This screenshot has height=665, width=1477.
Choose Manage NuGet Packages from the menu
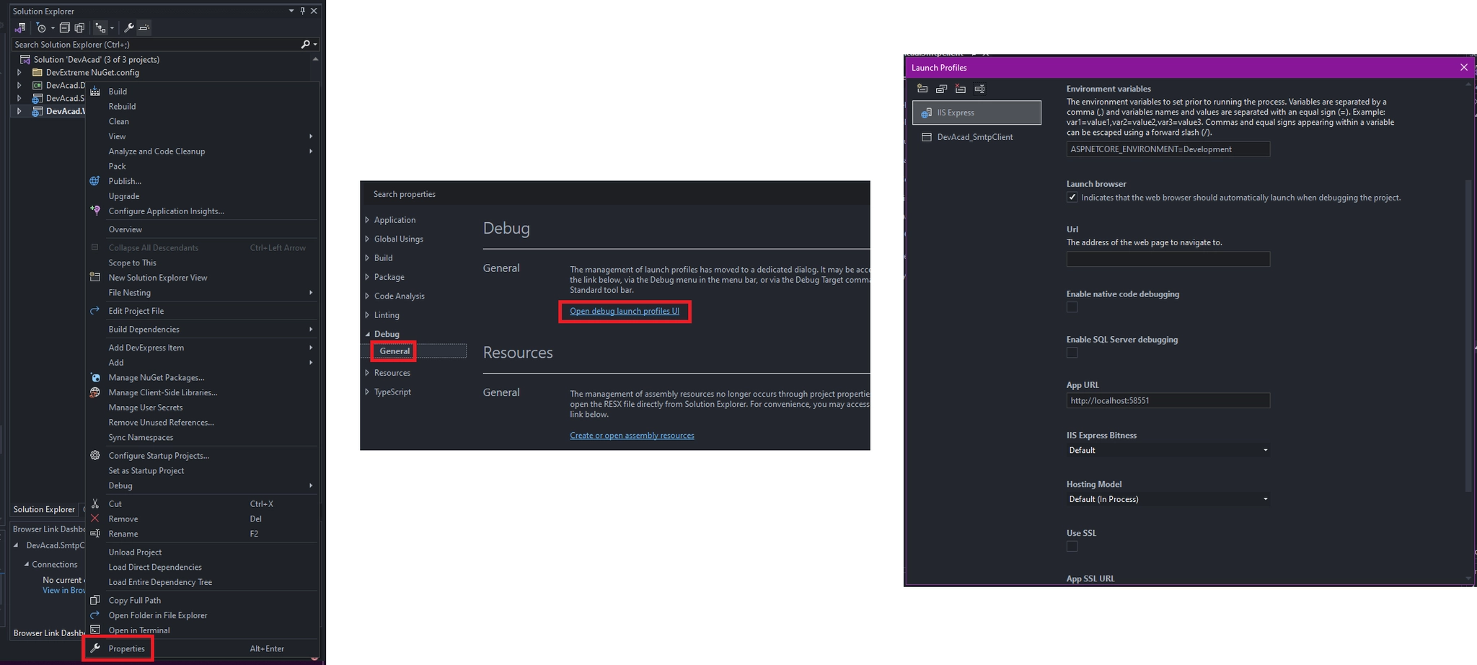(156, 377)
